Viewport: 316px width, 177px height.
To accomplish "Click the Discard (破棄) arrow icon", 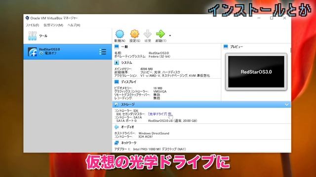I will pos(148,34).
